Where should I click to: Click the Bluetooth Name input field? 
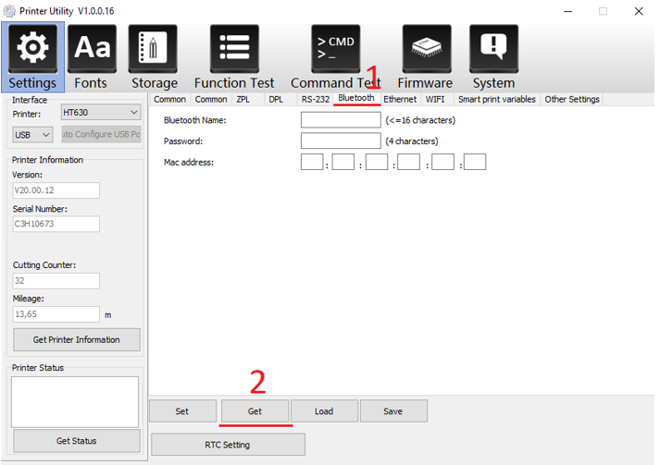pos(340,120)
